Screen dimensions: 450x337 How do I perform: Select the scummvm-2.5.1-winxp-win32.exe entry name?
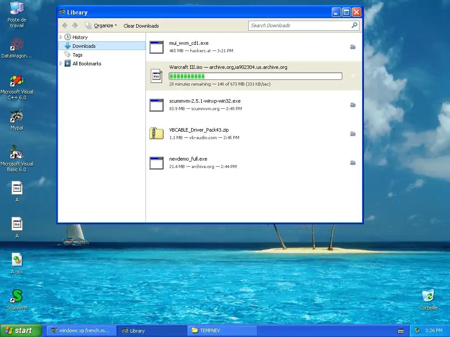coord(205,101)
